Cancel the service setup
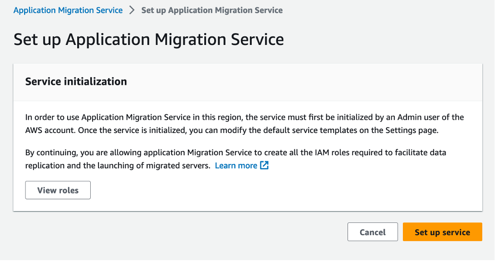Viewport: 495px width, 261px height. (372, 232)
